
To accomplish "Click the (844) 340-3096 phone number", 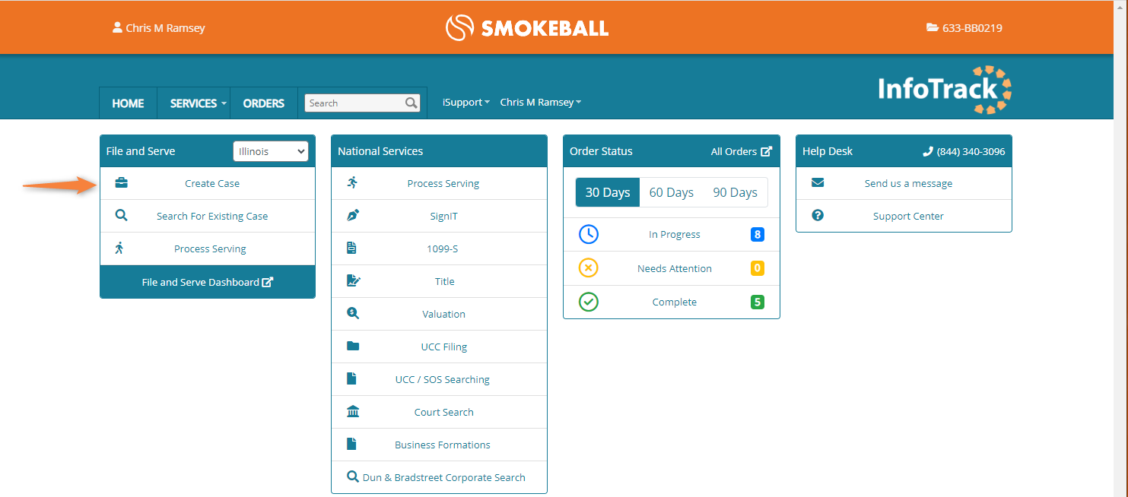I will click(971, 151).
